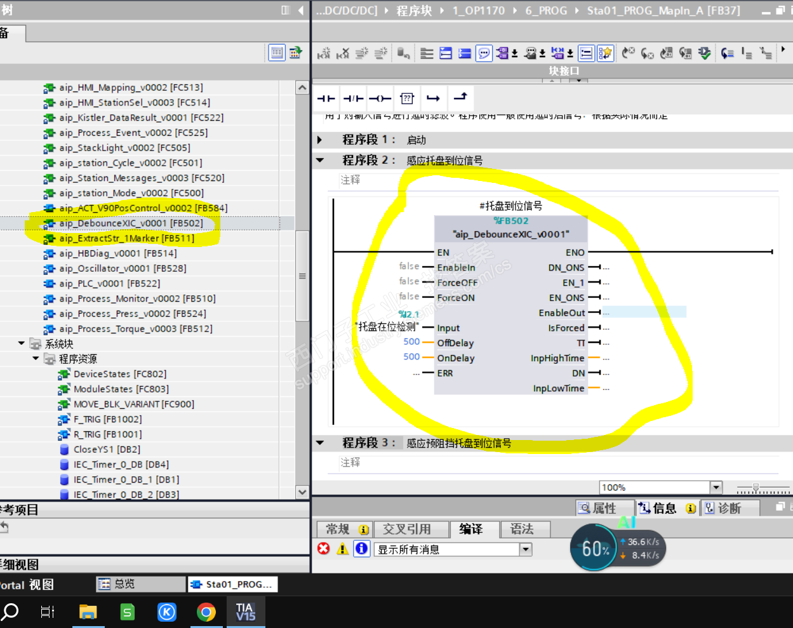
Task: Click the 1_OP1170 breadcrumb link
Action: click(479, 11)
